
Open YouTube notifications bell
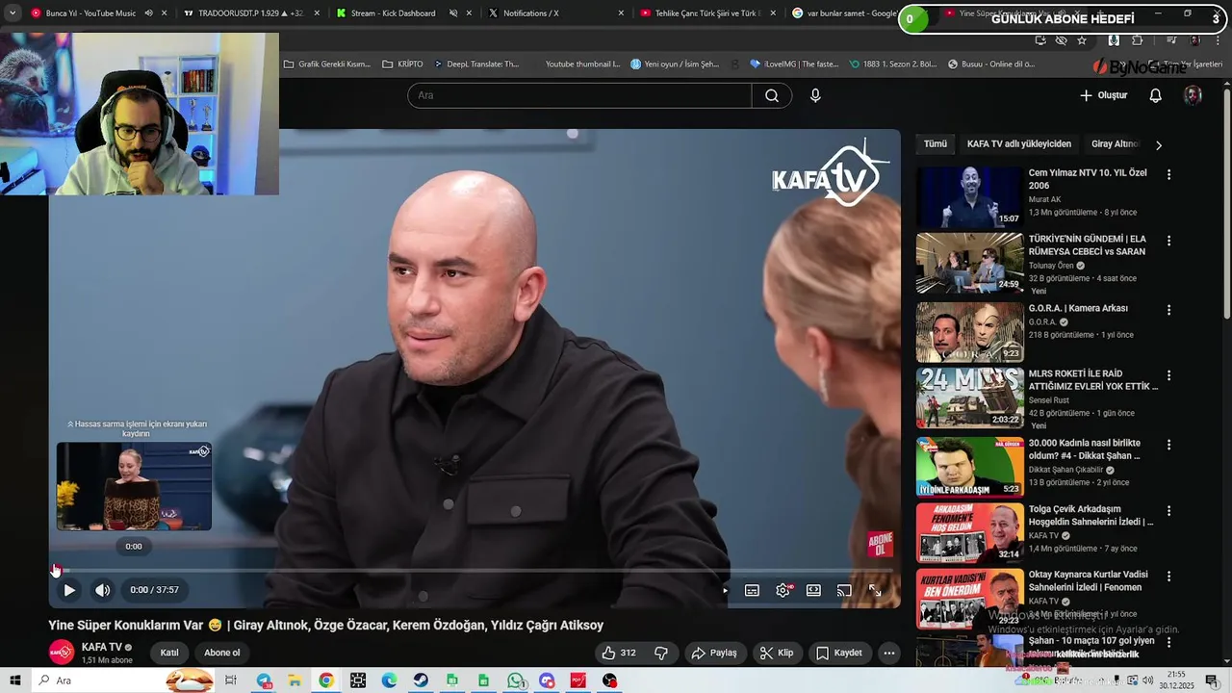(x=1156, y=95)
